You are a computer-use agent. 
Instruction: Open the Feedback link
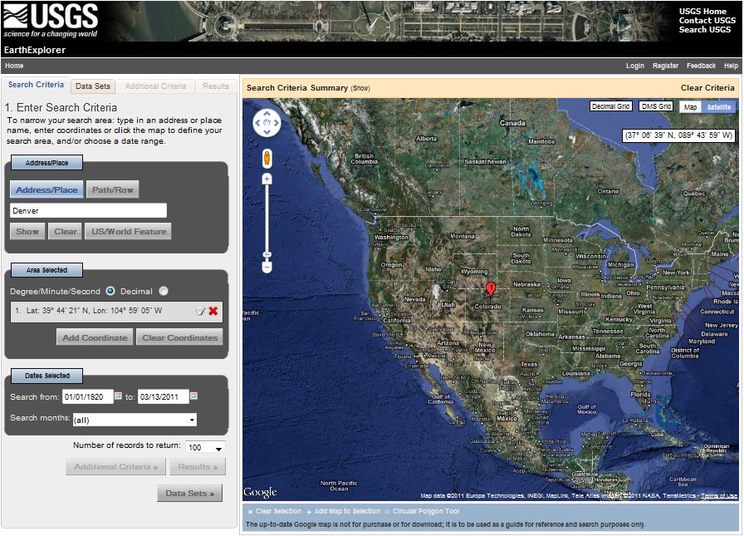[x=701, y=66]
